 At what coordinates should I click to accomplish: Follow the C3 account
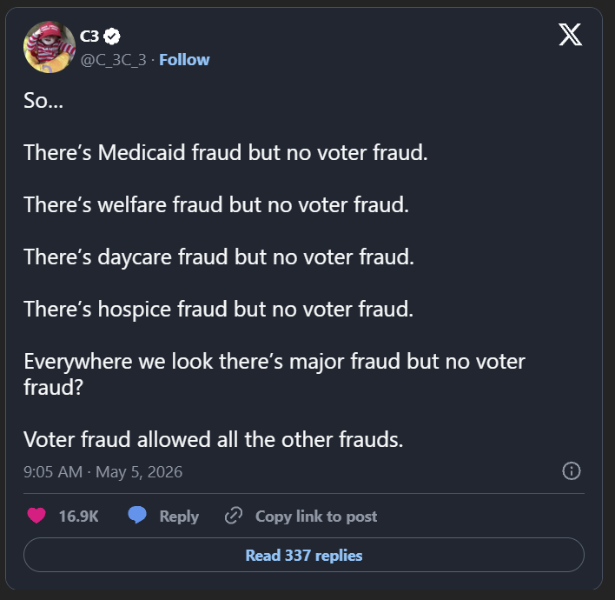click(x=184, y=60)
